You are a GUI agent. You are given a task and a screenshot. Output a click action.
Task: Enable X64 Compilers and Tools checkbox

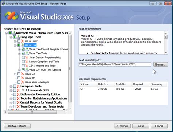23,66
